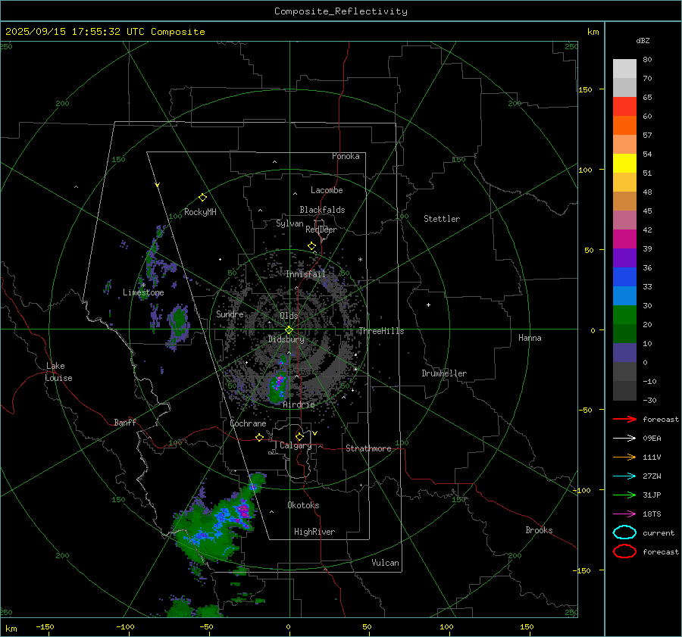Select the cyan 27ZW arrow legend icon

click(x=624, y=476)
